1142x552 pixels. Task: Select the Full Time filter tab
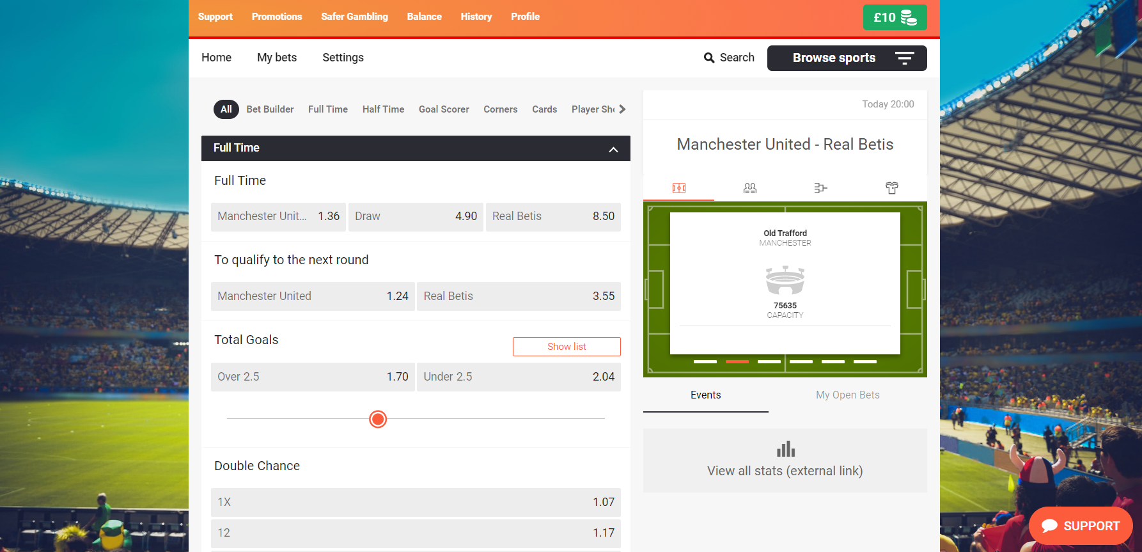click(x=328, y=109)
